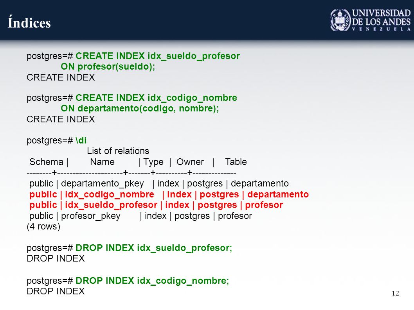Select text "ON profesor(sueldo);"
This screenshot has width=414, height=310.
[x=108, y=66]
